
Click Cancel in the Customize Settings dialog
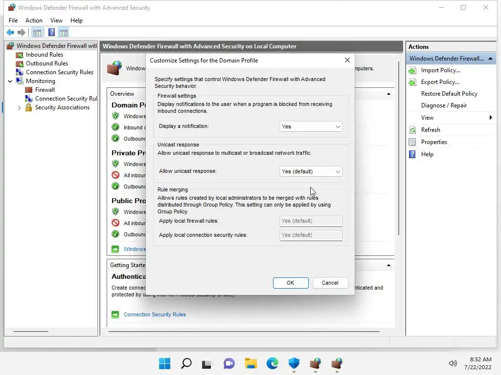point(330,283)
